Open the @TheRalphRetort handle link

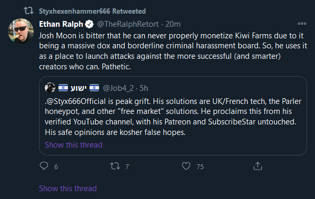[x=128, y=24]
